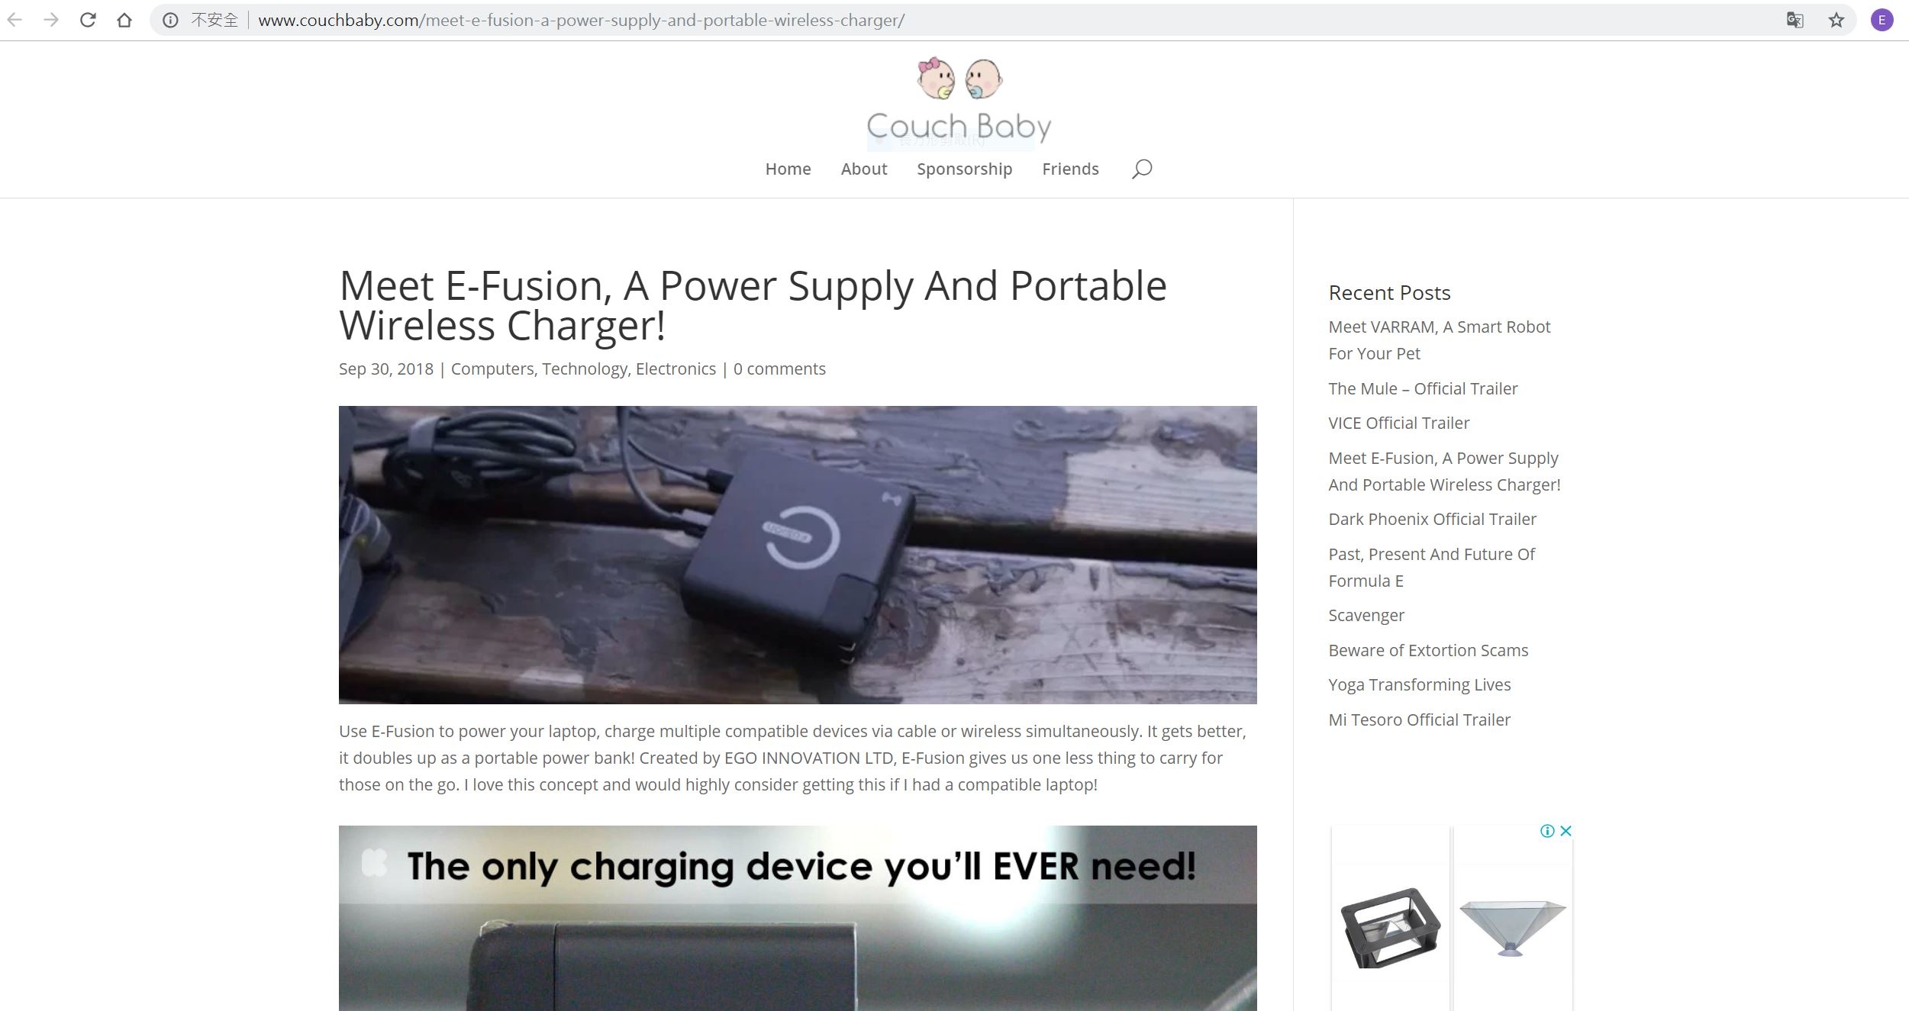Open the Friends menu item
The height and width of the screenshot is (1011, 1909).
point(1070,169)
